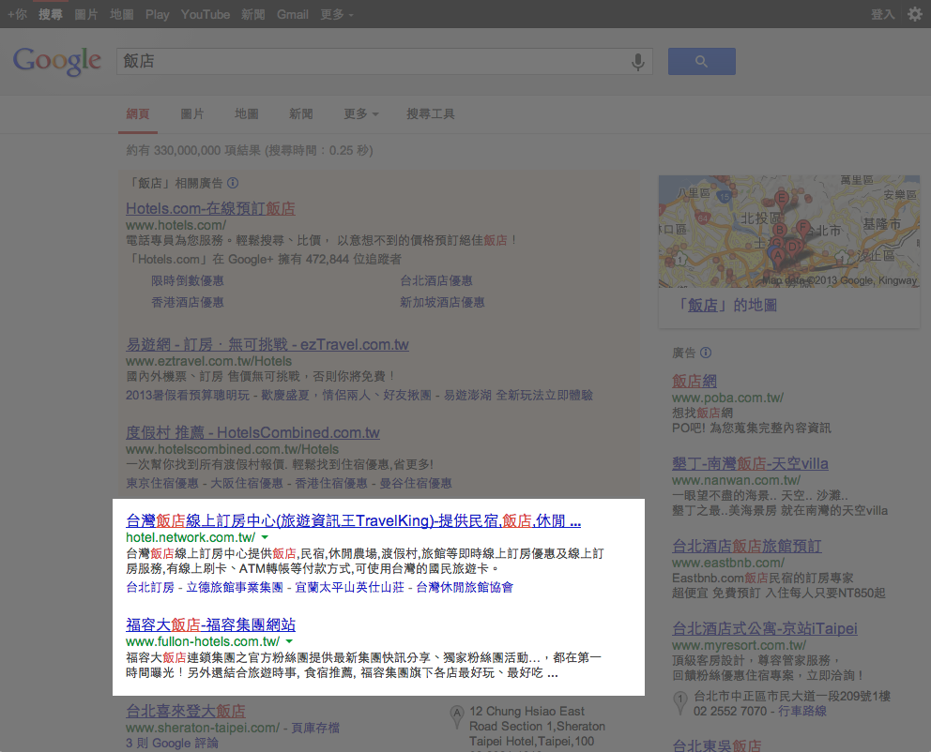Click 台灣休閒旅館協會 sitelink

pos(465,587)
